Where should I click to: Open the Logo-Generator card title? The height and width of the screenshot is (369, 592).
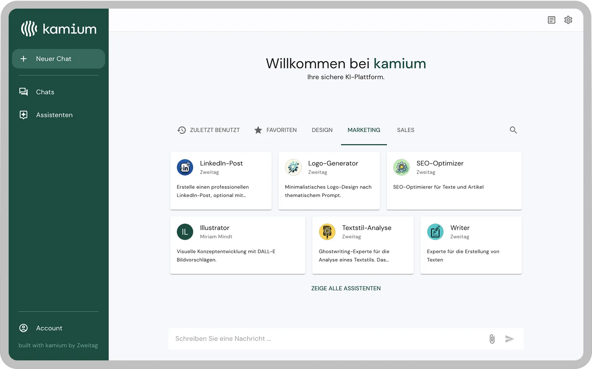(333, 163)
